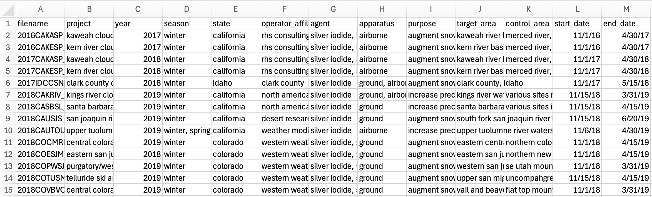Click the 'filename' header cell

coord(40,24)
